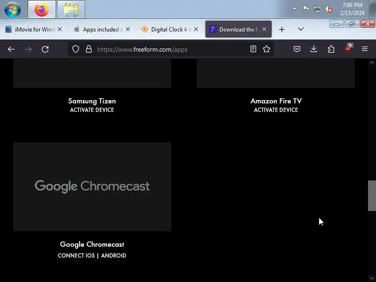376x282 pixels.
Task: Open the clock showing 7:00 PM
Action: pyautogui.click(x=352, y=9)
